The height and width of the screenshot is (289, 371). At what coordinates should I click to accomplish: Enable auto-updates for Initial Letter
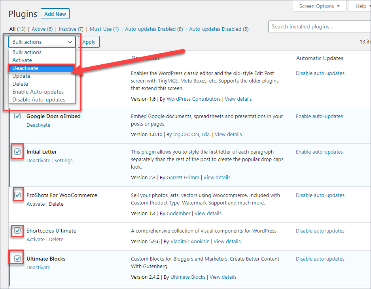click(x=319, y=152)
